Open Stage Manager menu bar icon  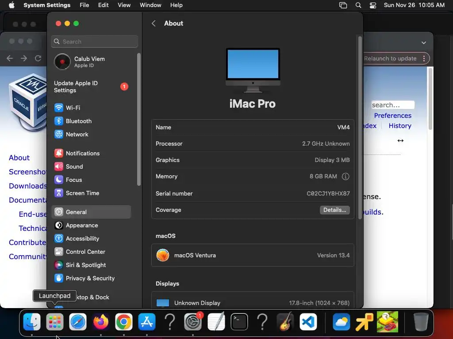click(x=343, y=5)
